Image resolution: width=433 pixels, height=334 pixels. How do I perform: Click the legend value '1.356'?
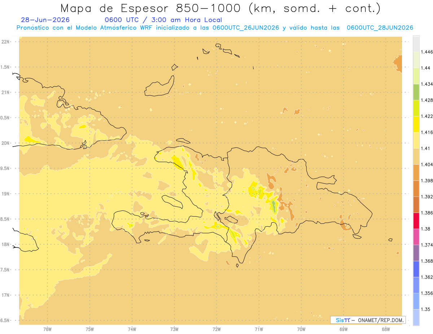(427, 293)
